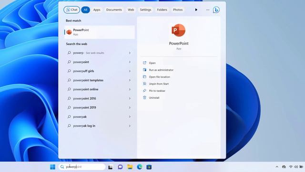Screen dimensions: 305x172
Task: Click the battery tray icon
Action: [x=301, y=167]
